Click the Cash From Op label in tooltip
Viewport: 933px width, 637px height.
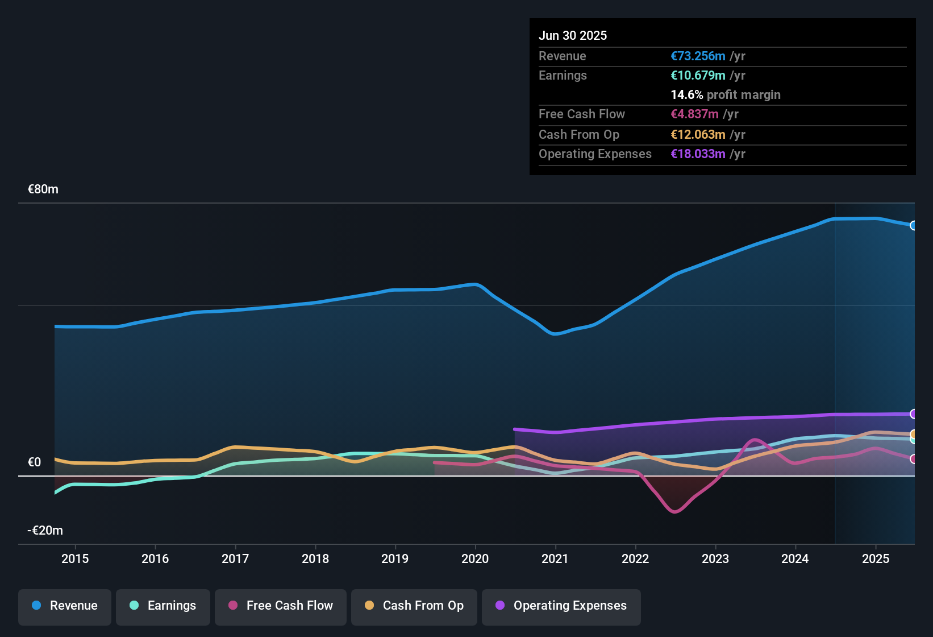pos(579,134)
